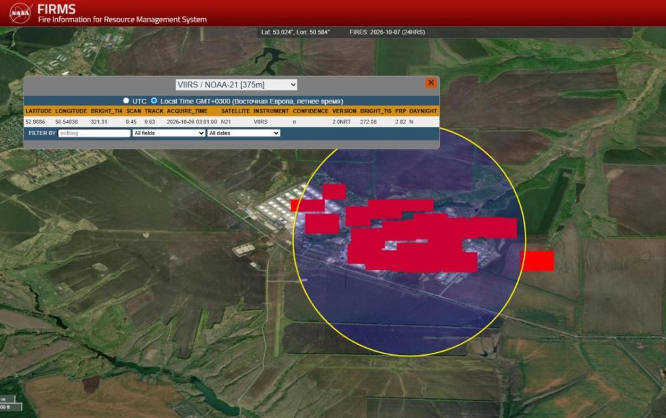The height and width of the screenshot is (418, 666).
Task: Click the CONFIDENCE column header
Action: click(310, 111)
